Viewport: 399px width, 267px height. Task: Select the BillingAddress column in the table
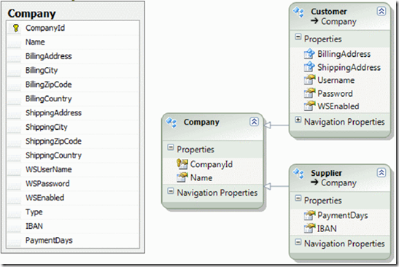click(73, 56)
